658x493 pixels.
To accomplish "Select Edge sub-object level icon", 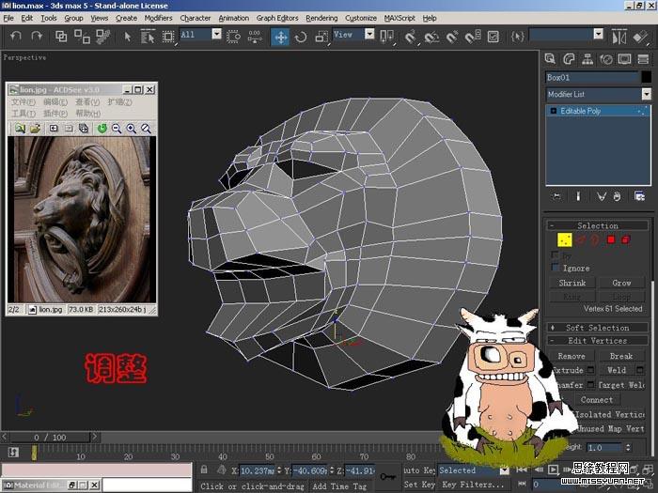I will tap(581, 239).
